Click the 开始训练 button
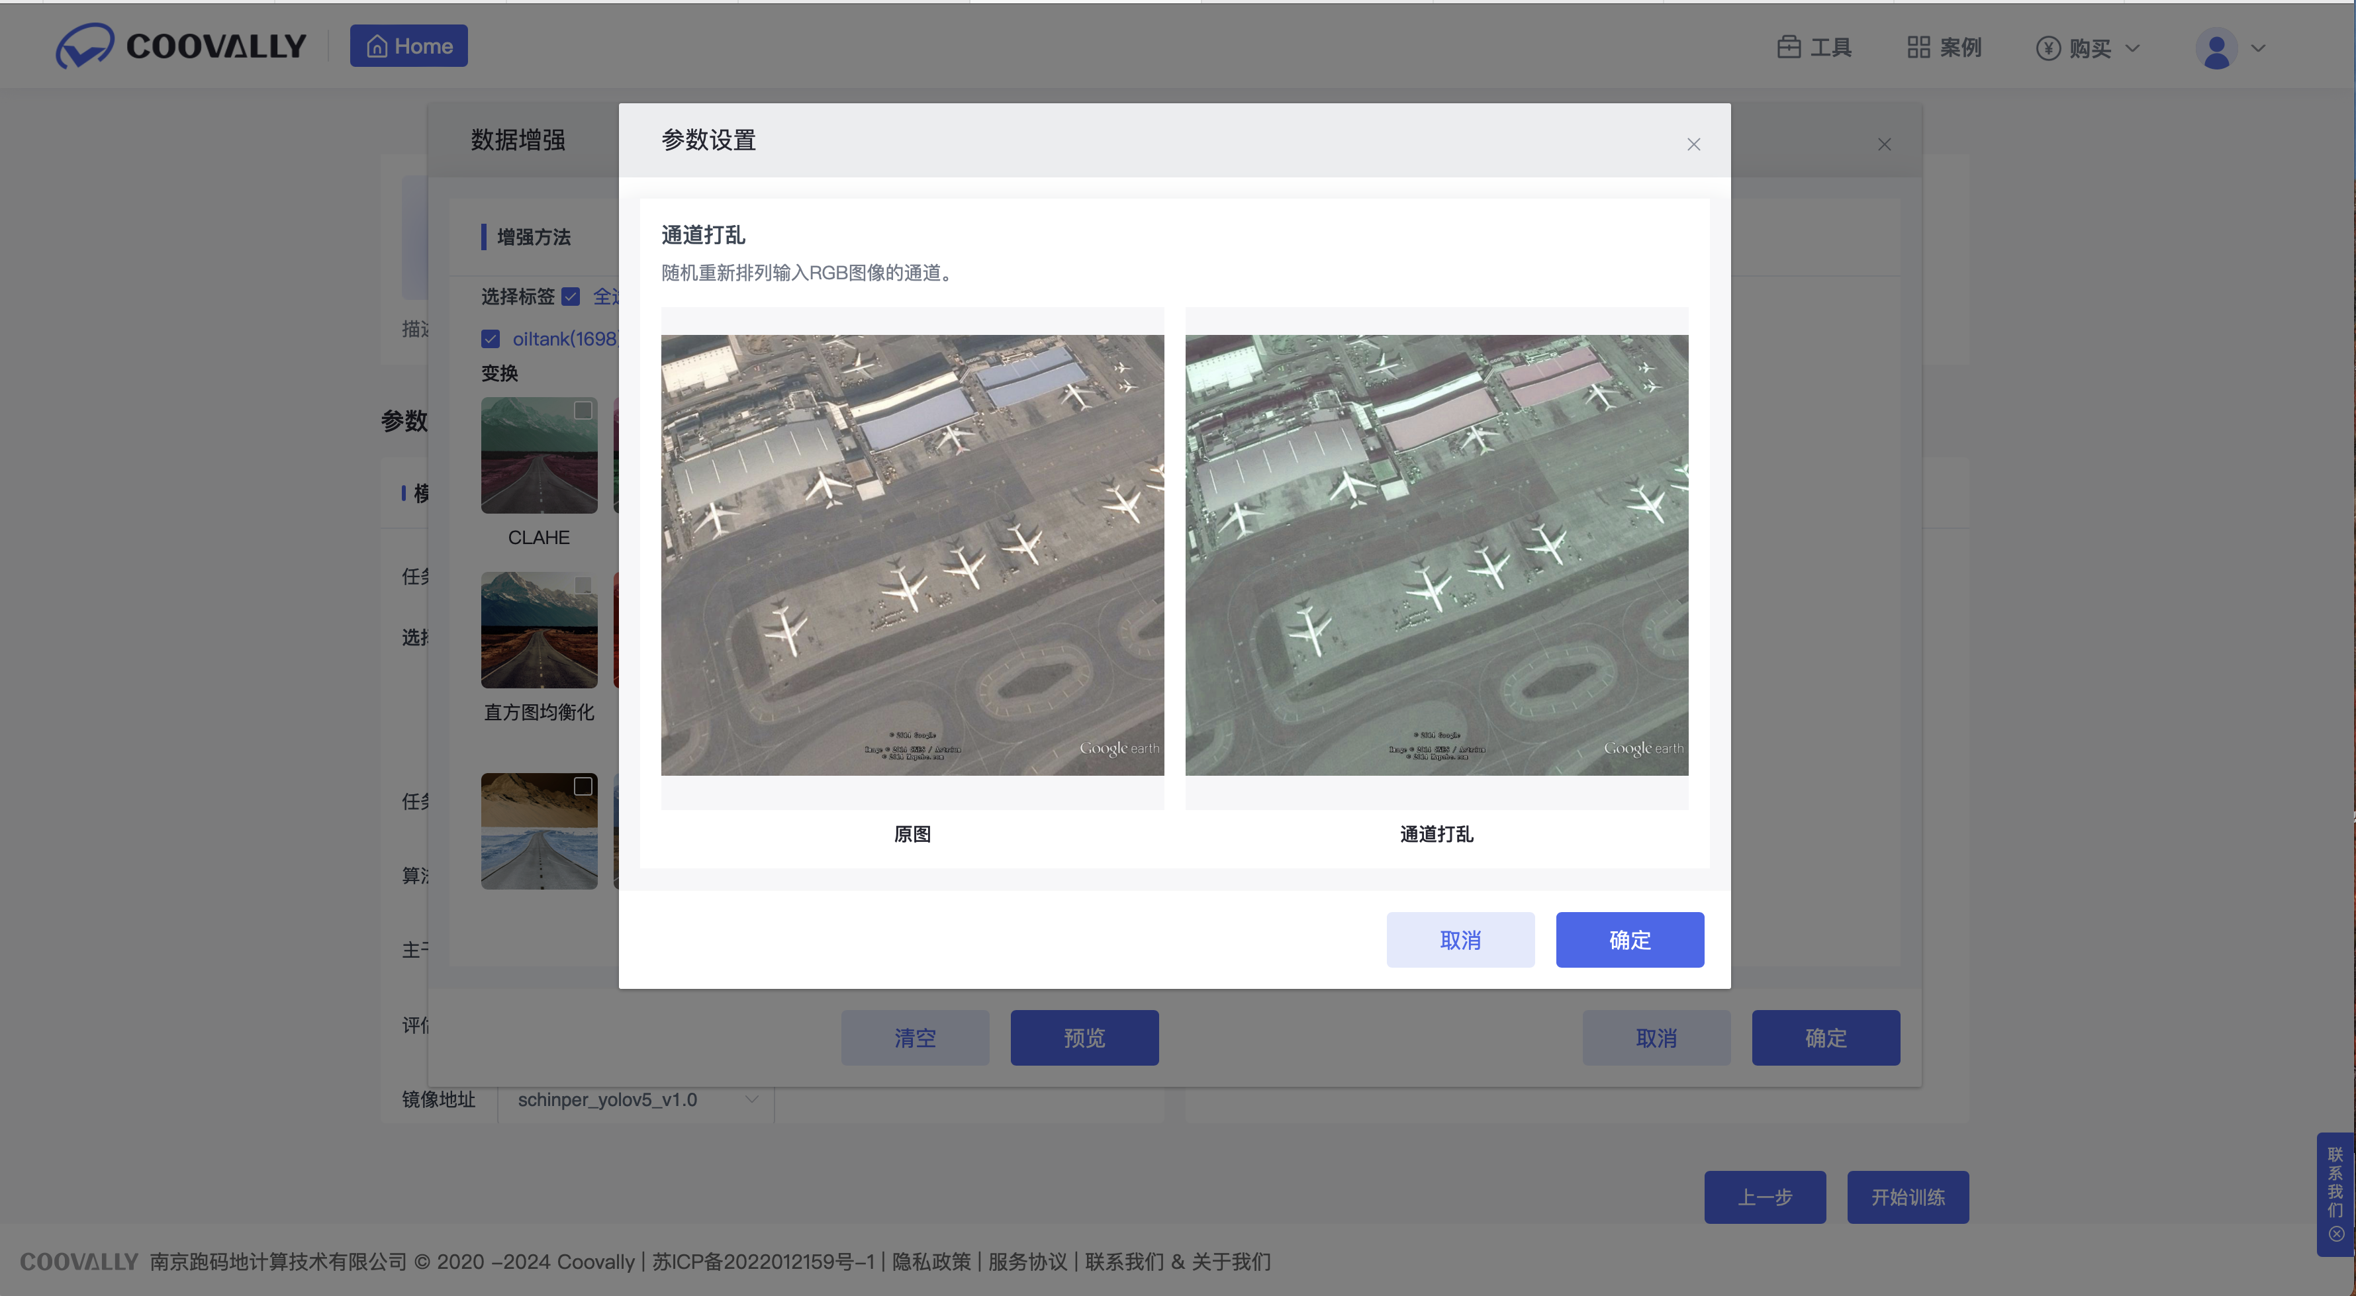 point(1907,1196)
